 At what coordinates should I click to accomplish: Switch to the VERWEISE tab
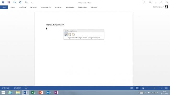[58, 7]
